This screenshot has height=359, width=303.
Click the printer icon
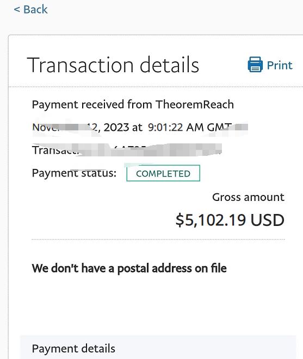[x=255, y=64]
